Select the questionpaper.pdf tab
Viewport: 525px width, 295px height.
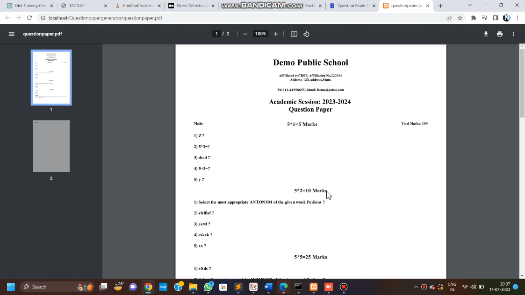click(406, 6)
